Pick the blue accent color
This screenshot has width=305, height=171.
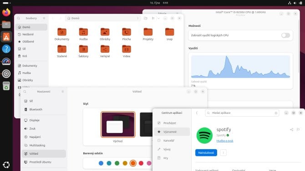[x=101, y=163]
